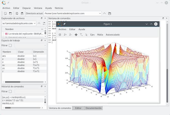Image resolution: width=170 pixels, height=115 pixels.
Task: Go to parent folder in Explorador de archivos
Action: click(x=39, y=23)
